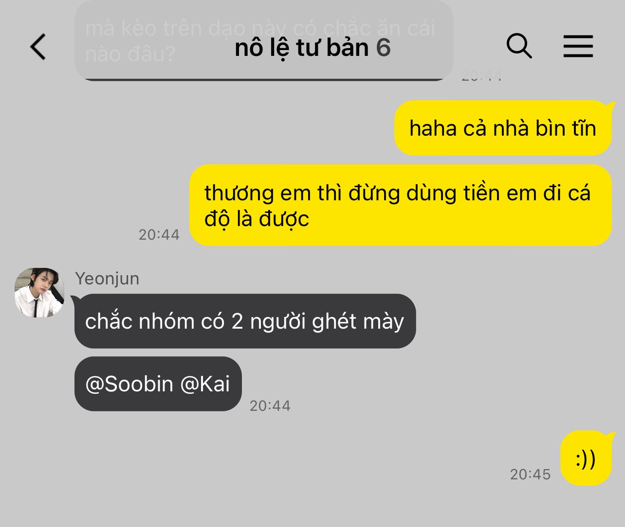Select the "haha cả nhà bìn tĩn" bubble

coord(503,128)
